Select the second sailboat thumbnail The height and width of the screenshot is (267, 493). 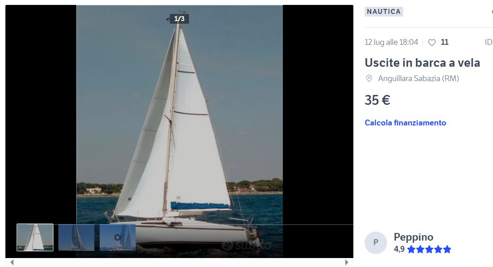pos(76,237)
